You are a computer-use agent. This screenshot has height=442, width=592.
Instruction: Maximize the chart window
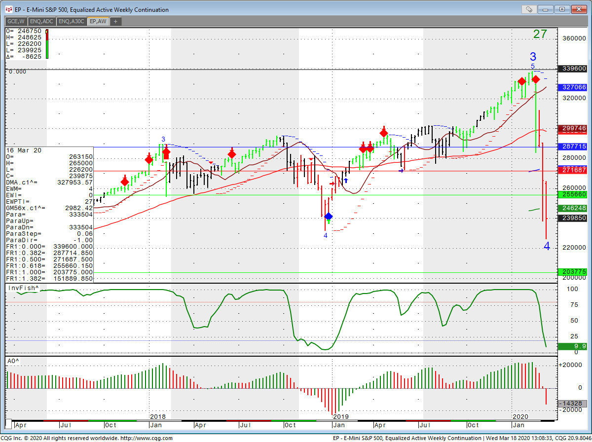(x=562, y=9)
